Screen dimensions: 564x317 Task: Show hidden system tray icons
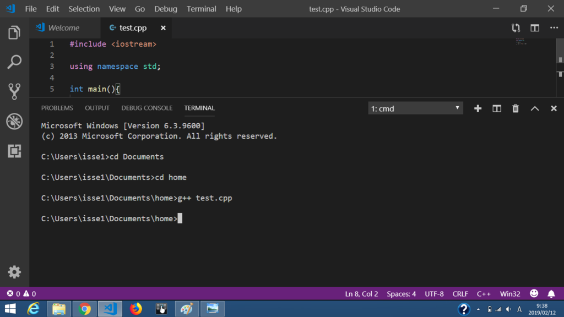(478, 309)
